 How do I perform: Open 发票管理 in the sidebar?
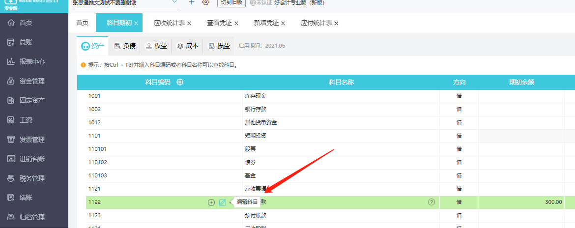coord(26,140)
